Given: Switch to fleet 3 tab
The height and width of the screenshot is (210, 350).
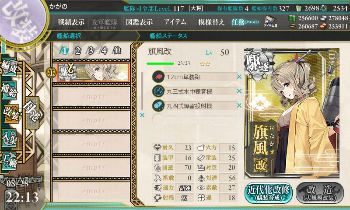Looking at the screenshot, I should coord(91,51).
